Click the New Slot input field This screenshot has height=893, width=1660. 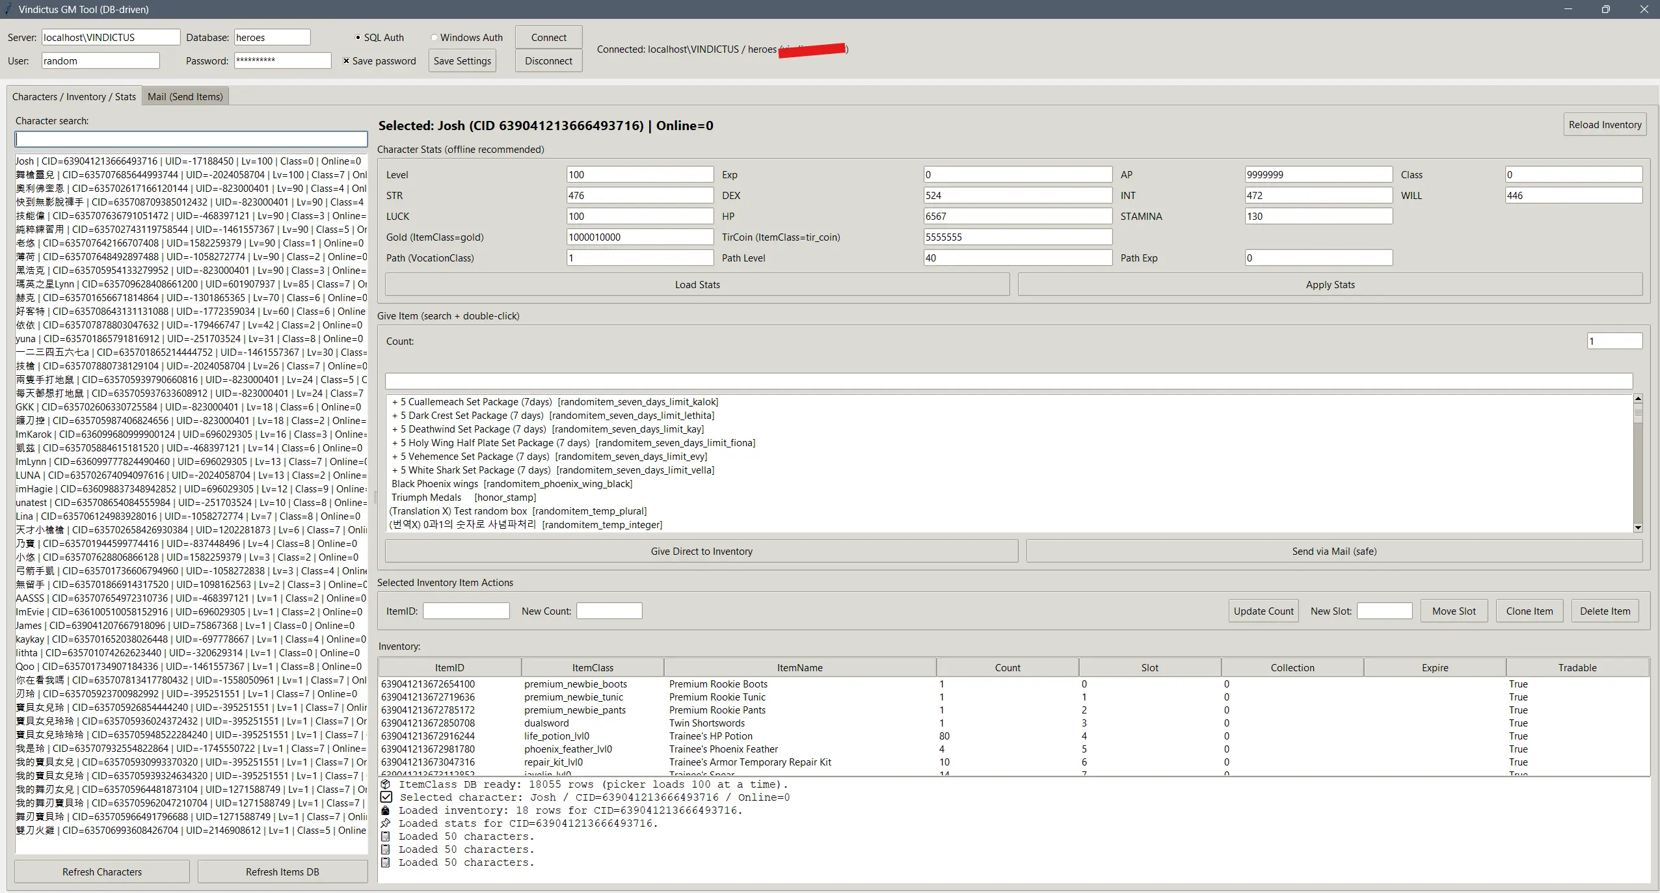point(1384,611)
